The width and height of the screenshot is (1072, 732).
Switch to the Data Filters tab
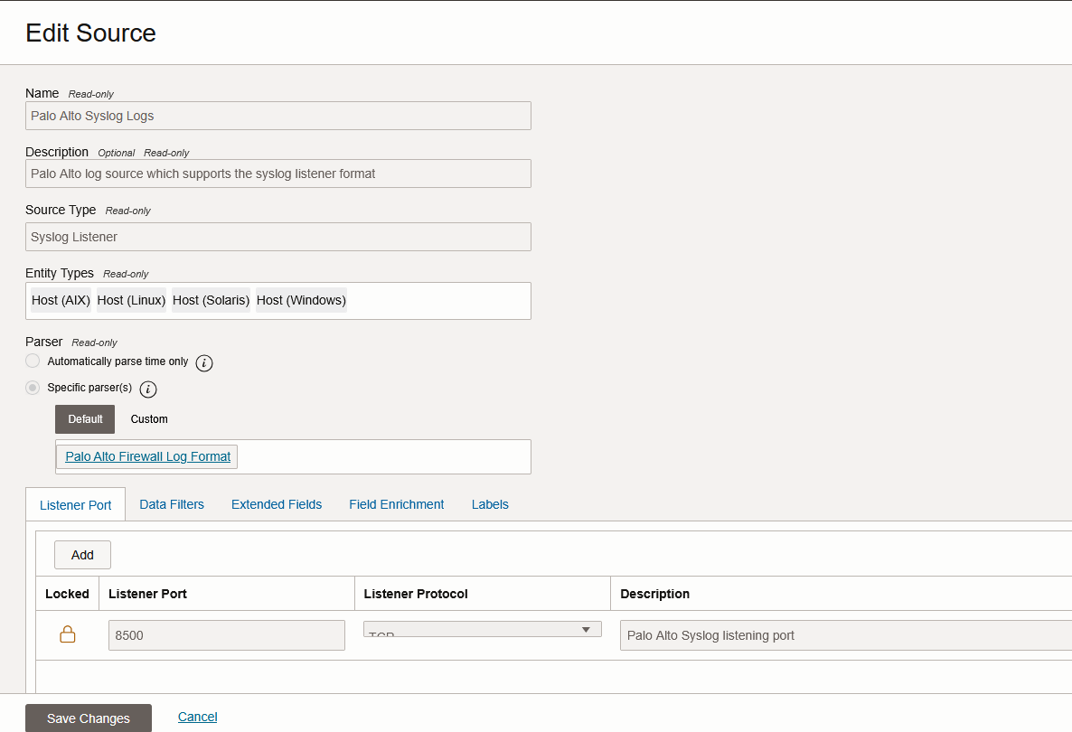tap(172, 504)
